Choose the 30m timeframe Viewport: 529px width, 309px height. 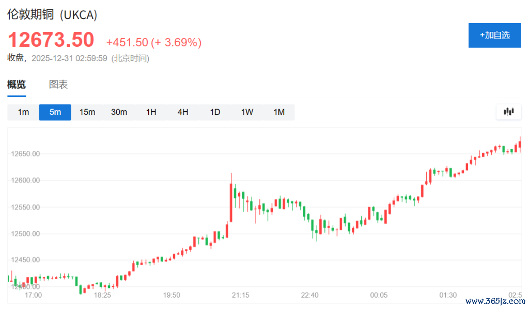119,112
